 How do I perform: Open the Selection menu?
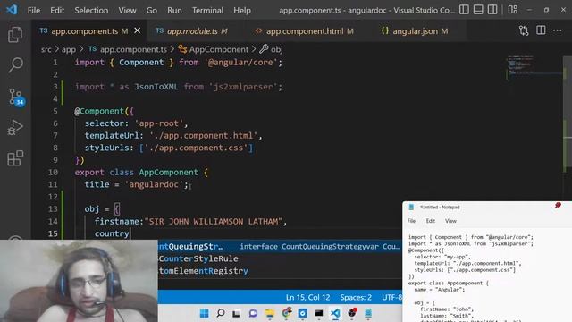[91, 10]
